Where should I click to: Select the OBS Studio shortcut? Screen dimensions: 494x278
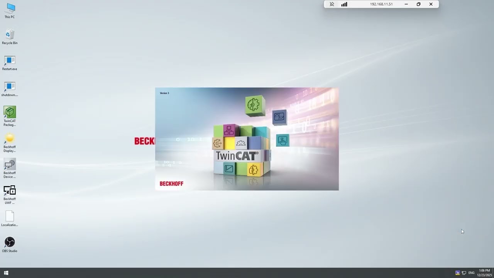pos(10,245)
